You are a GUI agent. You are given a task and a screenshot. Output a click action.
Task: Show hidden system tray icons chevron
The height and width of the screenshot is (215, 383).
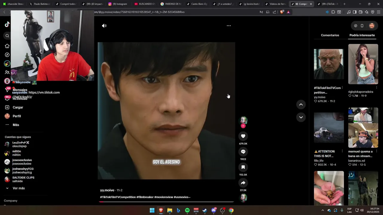tap(323, 210)
